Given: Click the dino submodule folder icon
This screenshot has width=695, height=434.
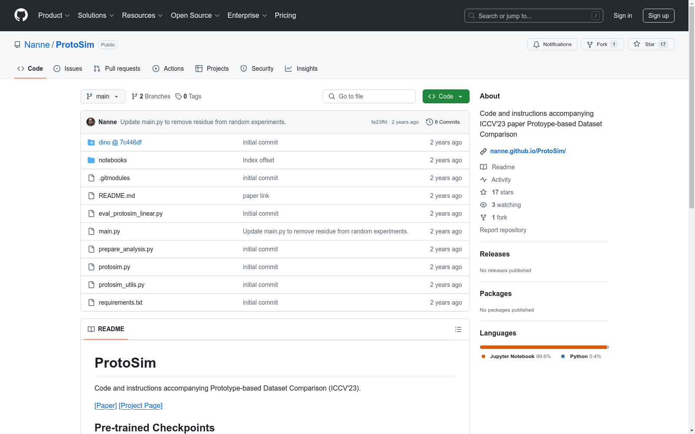Looking at the screenshot, I should [91, 142].
